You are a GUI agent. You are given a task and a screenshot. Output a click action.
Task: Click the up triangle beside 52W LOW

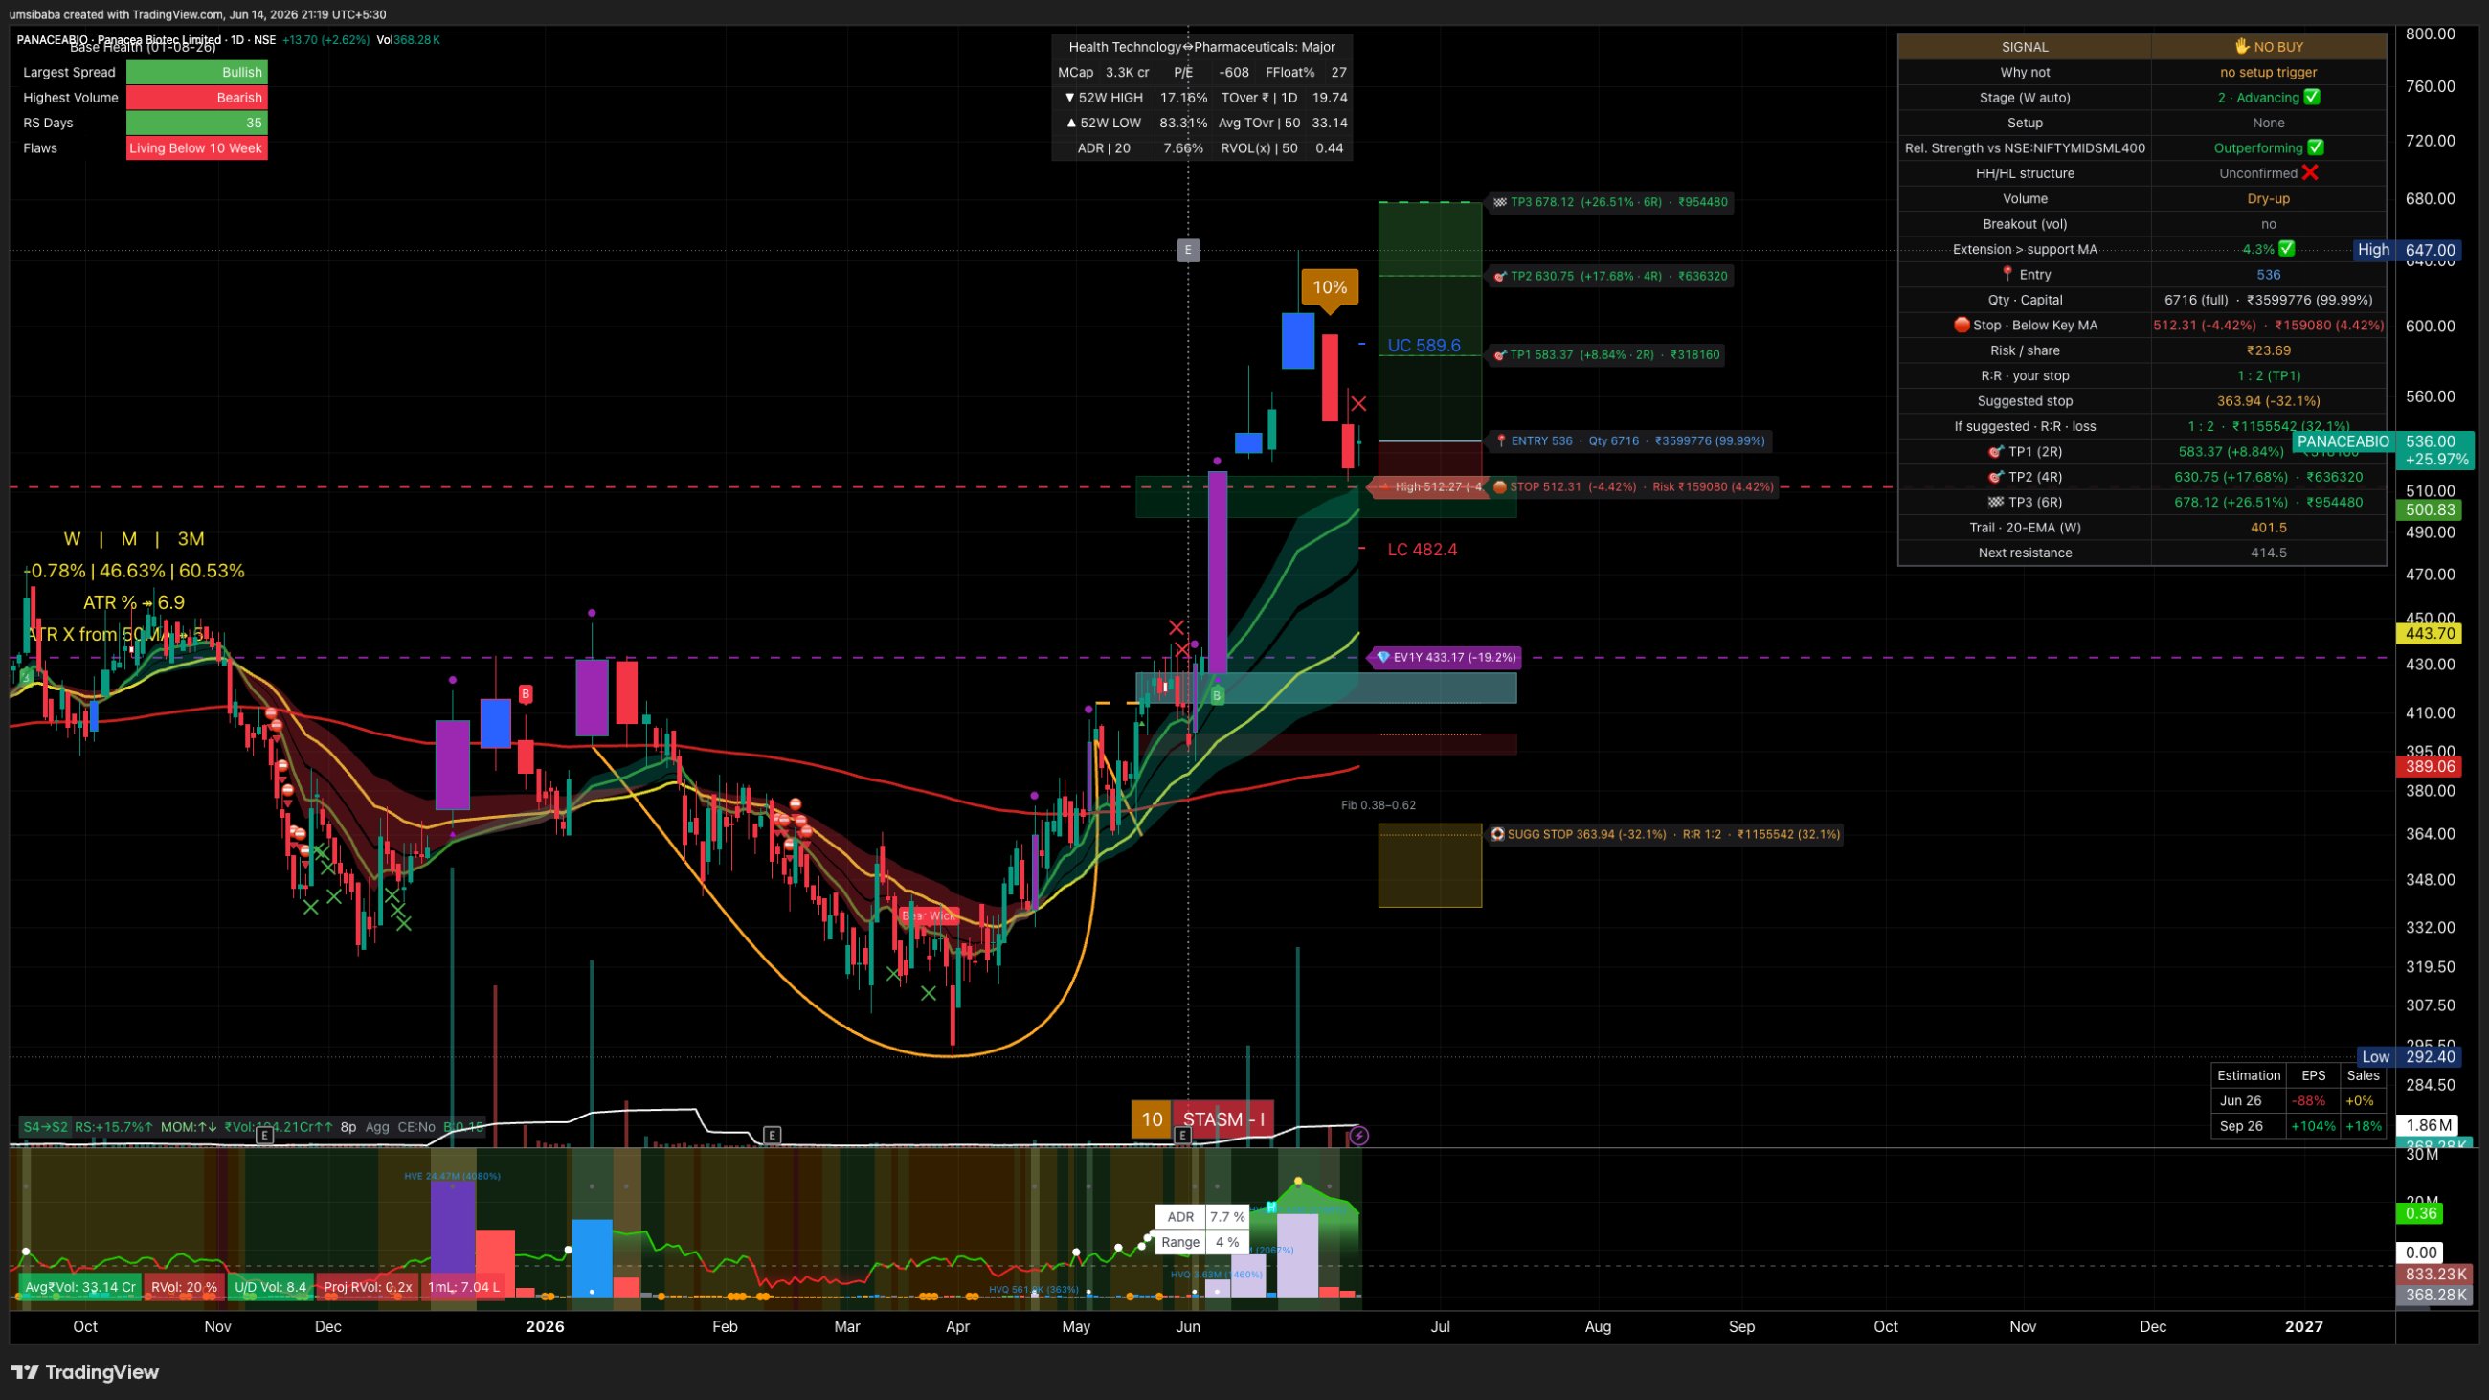(x=1069, y=123)
